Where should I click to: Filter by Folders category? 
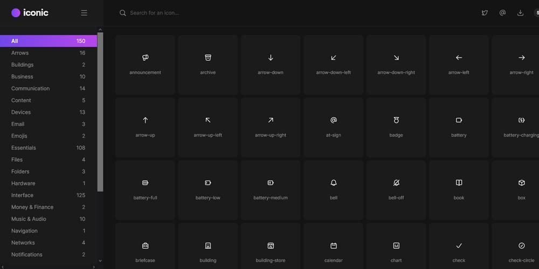49,172
